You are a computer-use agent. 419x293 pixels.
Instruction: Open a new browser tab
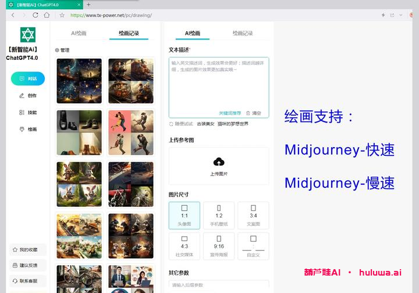tap(88, 5)
